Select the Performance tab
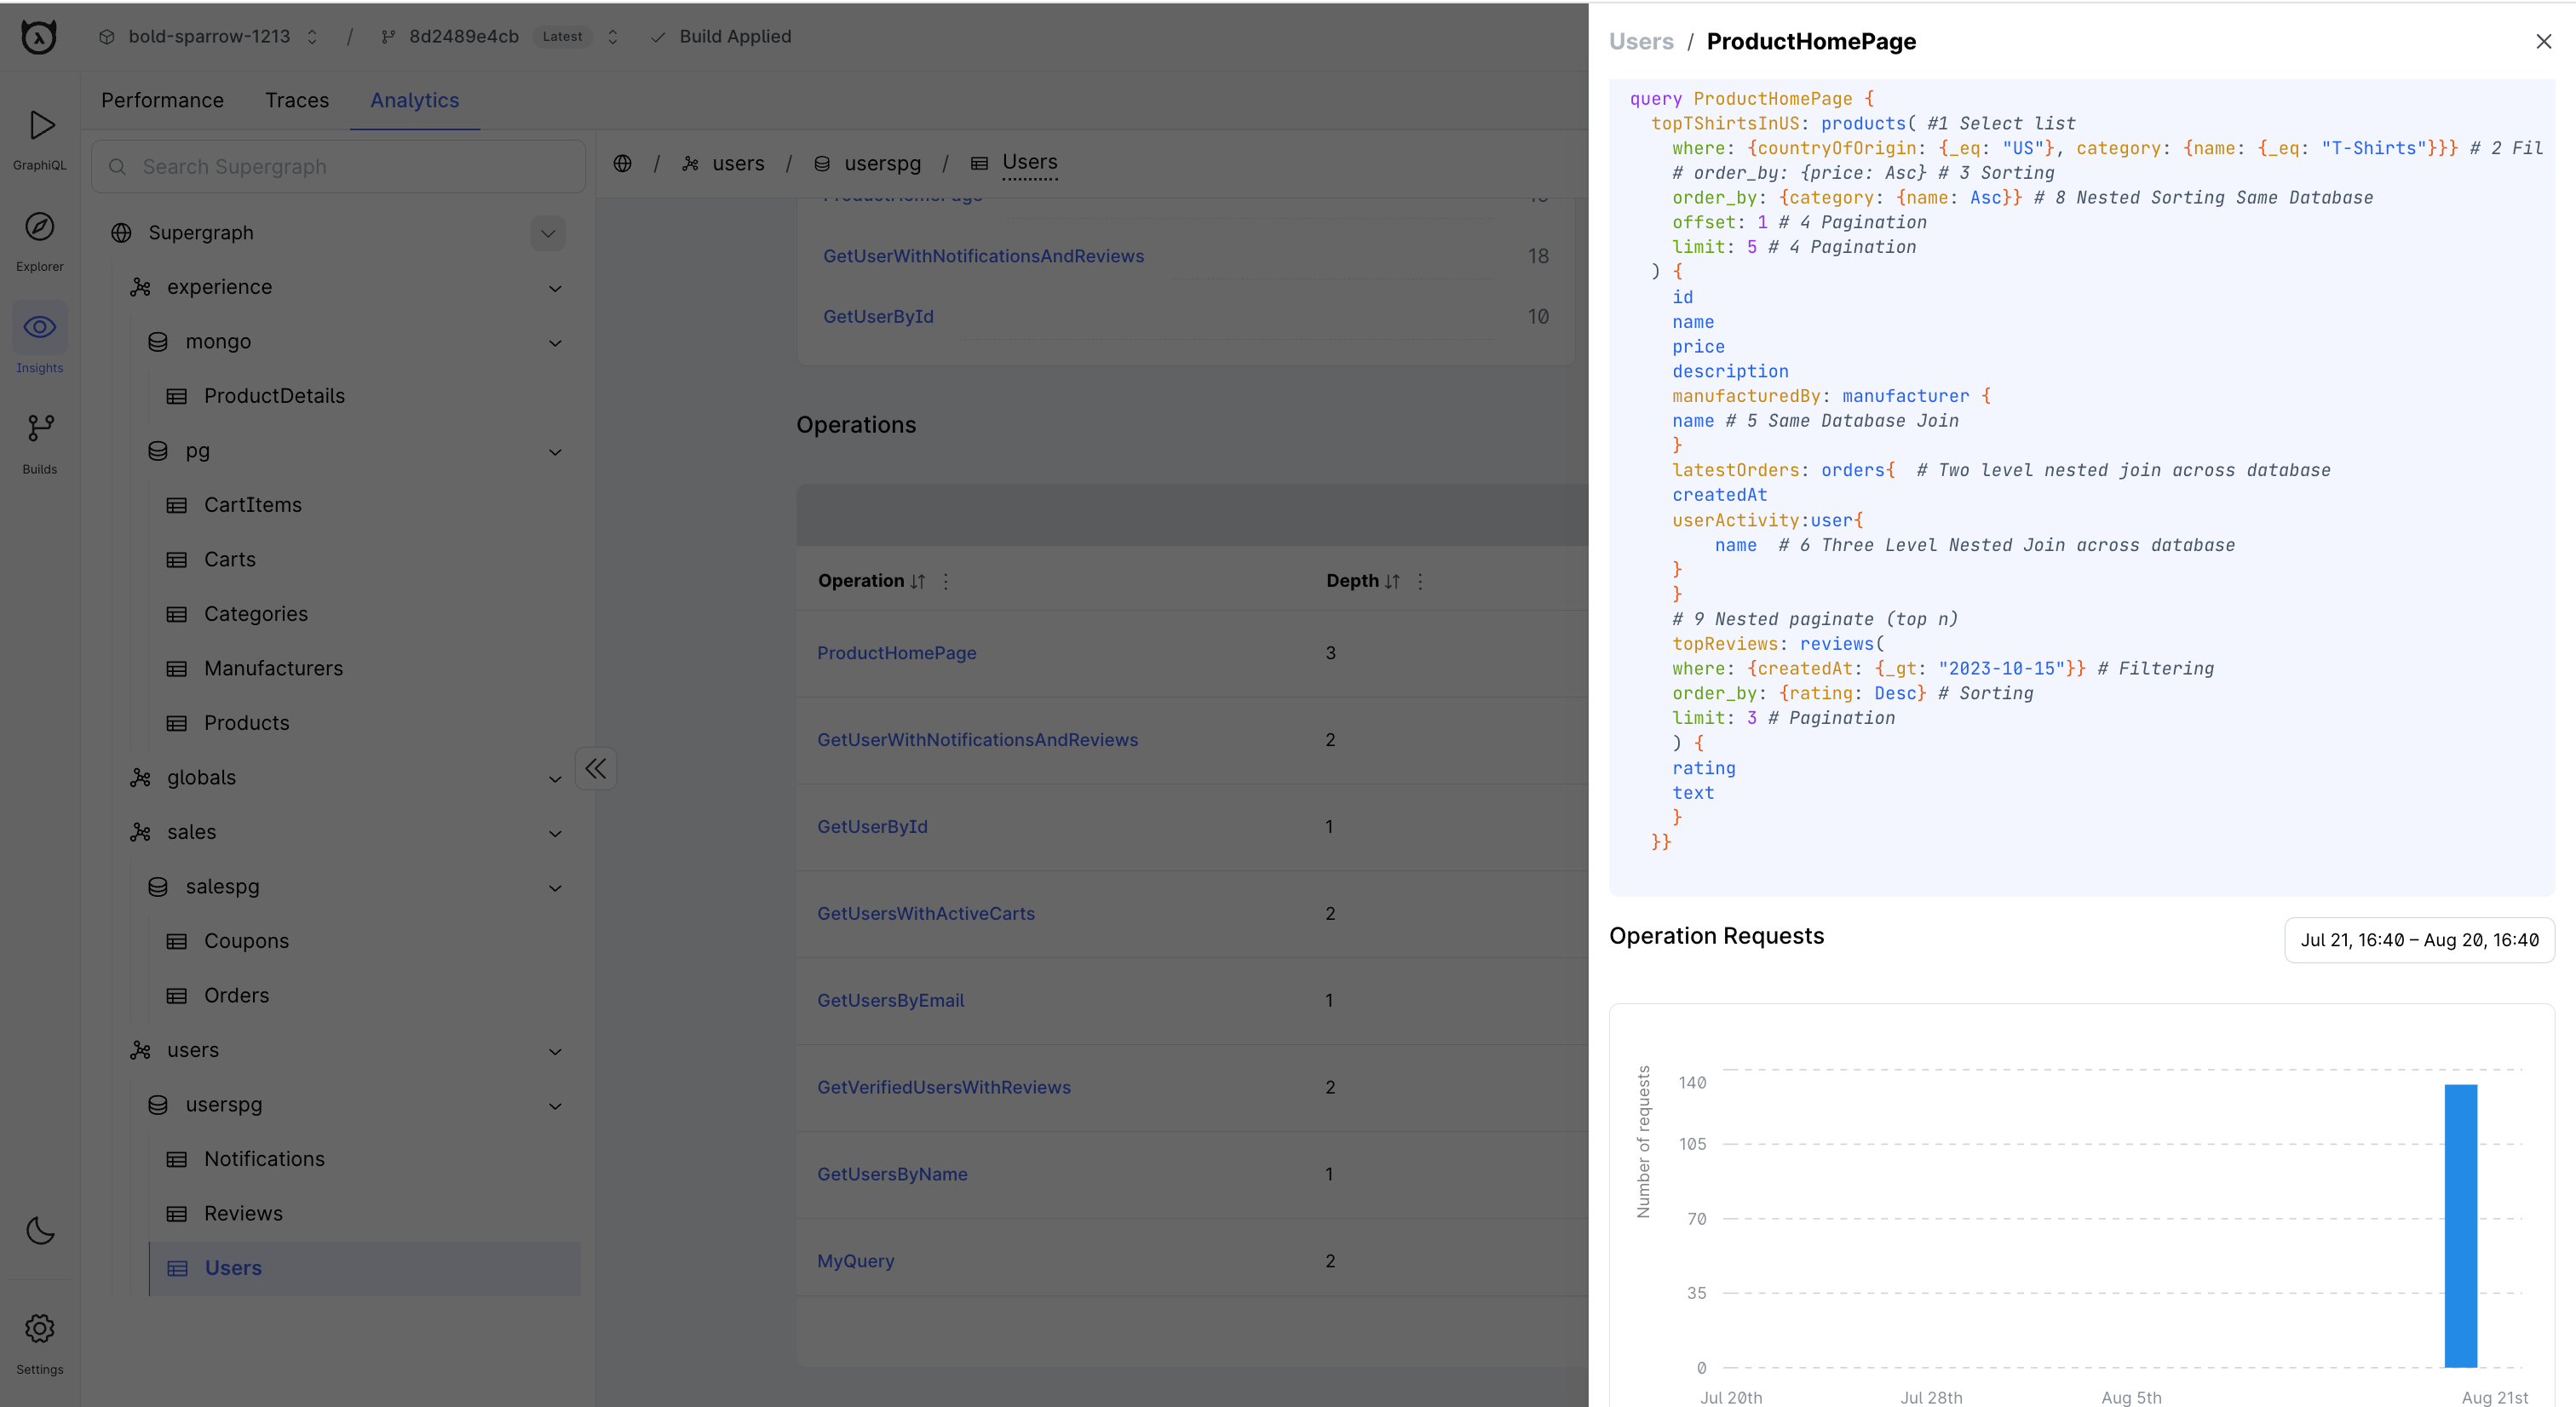This screenshot has width=2576, height=1407. (163, 100)
